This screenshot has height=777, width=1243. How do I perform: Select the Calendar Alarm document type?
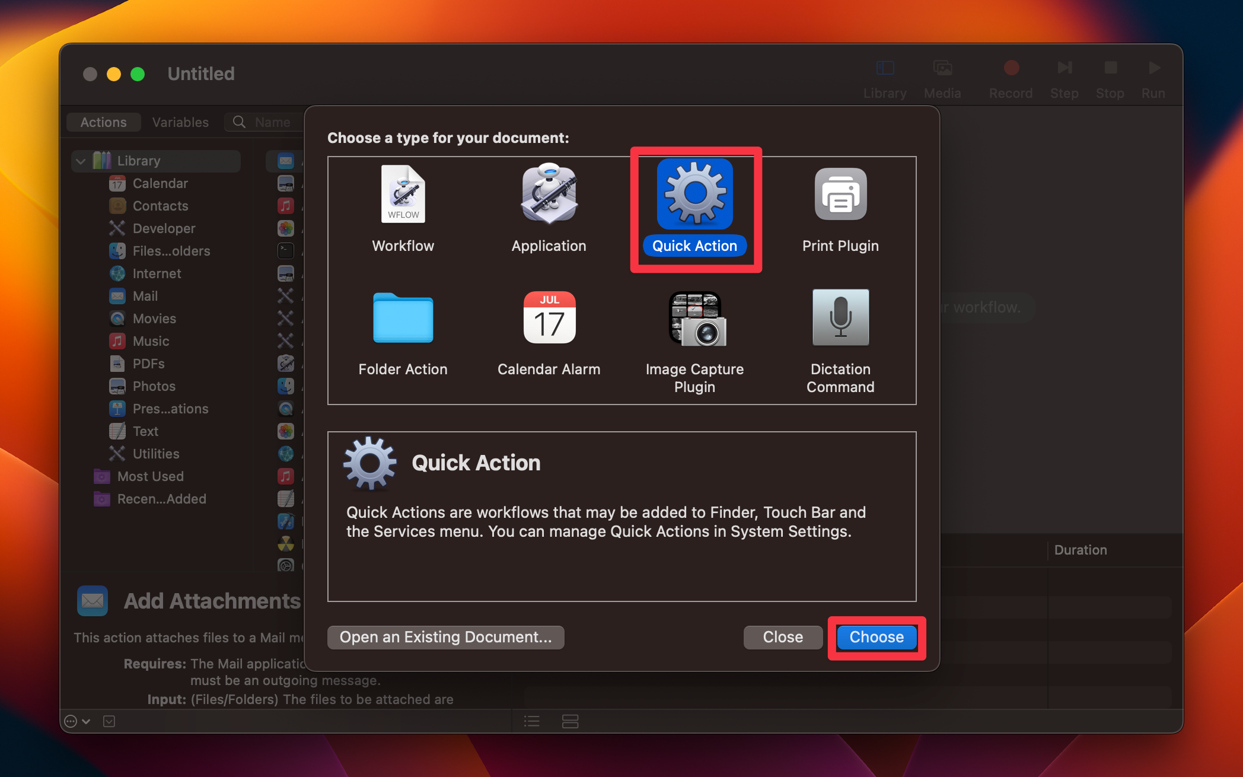[x=548, y=319]
